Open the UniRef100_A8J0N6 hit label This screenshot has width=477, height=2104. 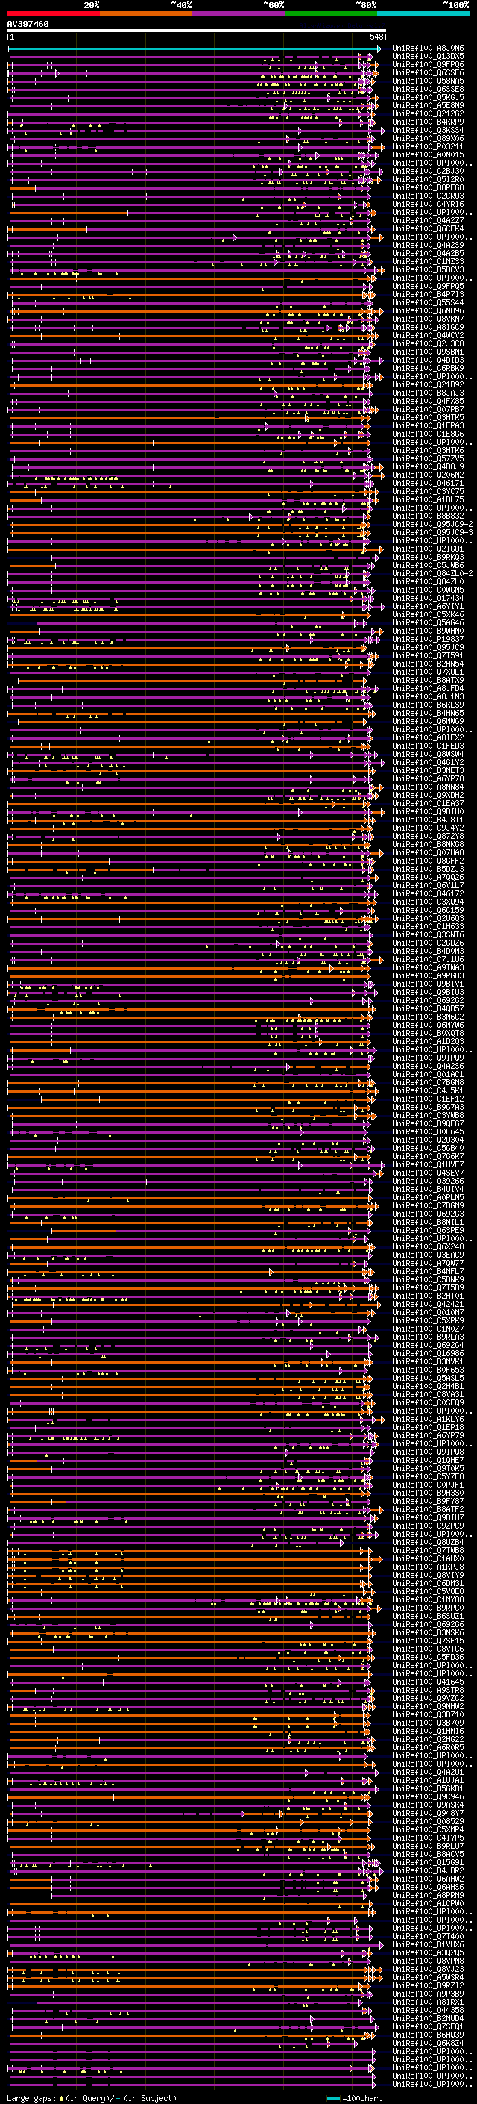428,49
